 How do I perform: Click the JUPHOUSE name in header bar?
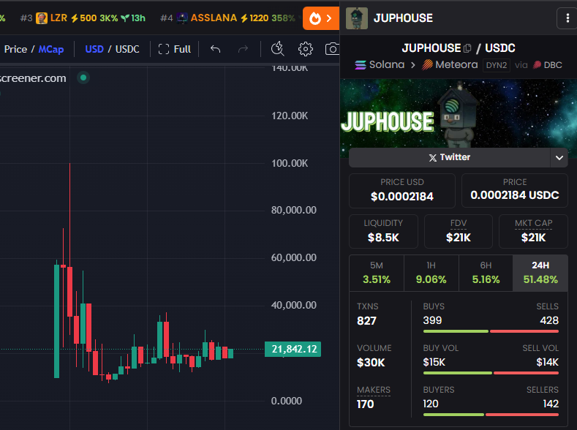[x=403, y=18]
